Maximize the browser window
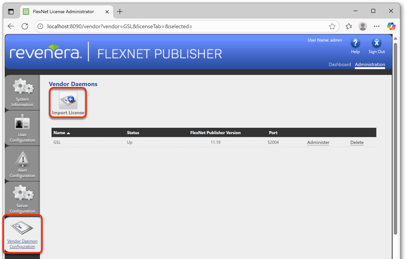This screenshot has height=259, width=406. (x=373, y=11)
